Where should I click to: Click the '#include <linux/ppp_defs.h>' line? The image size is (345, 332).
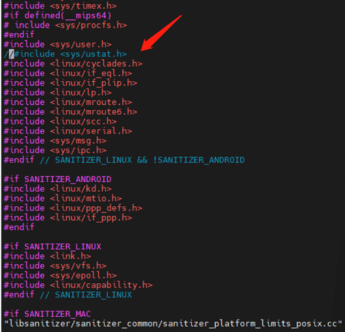coord(73,208)
